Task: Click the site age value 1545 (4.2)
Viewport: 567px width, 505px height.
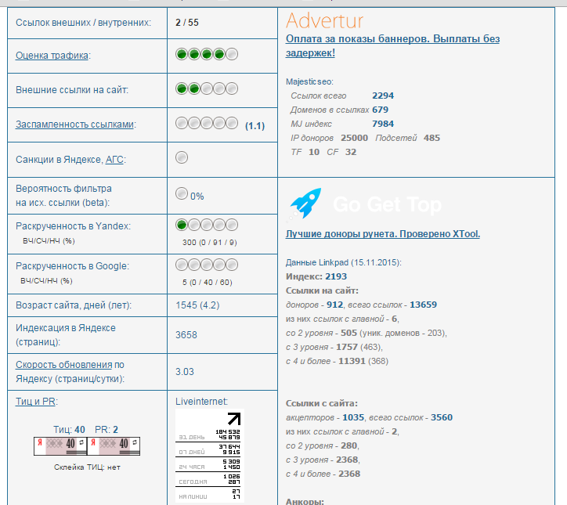Action: (x=197, y=305)
